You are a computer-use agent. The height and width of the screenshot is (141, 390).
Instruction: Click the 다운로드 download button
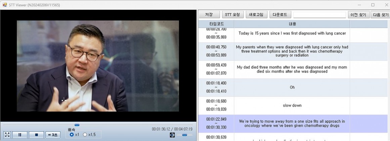[280, 15]
